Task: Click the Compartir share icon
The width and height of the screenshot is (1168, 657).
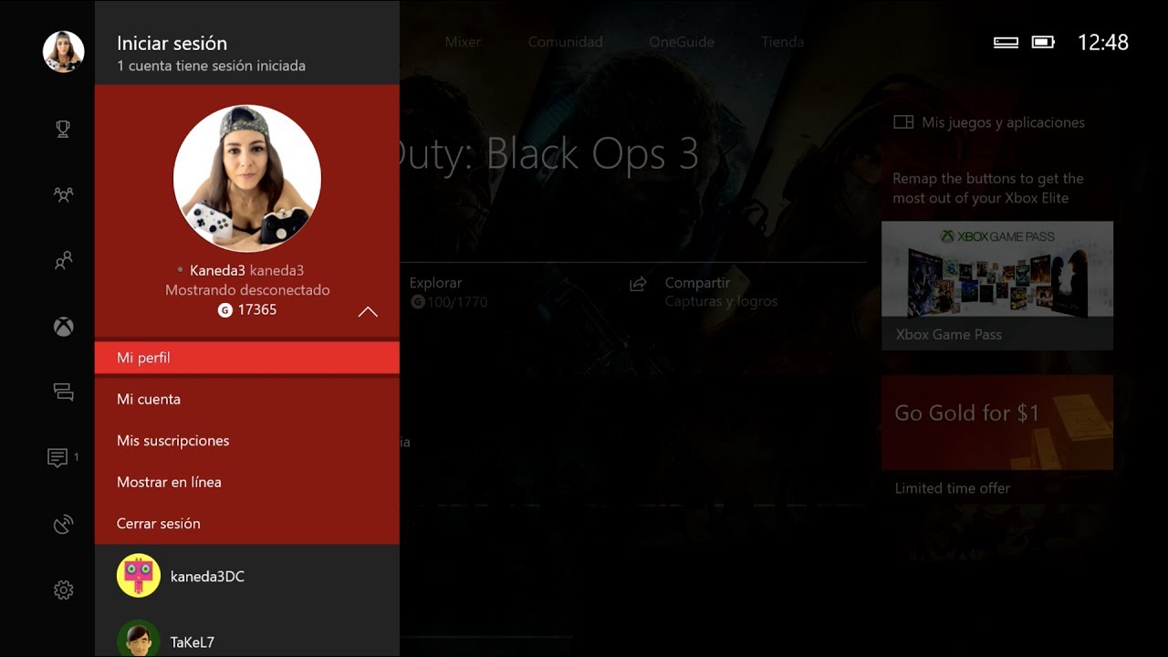Action: [x=639, y=284]
